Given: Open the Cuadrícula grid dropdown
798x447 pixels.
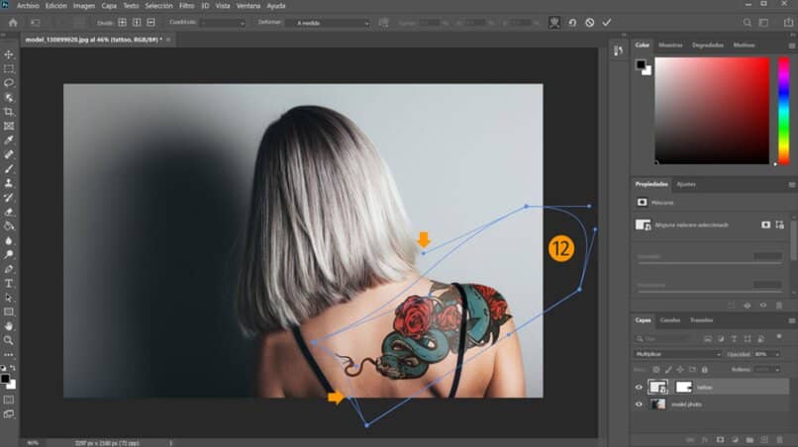Looking at the screenshot, I should pos(223,23).
